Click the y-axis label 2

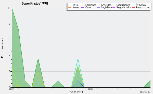tap(10, 71)
